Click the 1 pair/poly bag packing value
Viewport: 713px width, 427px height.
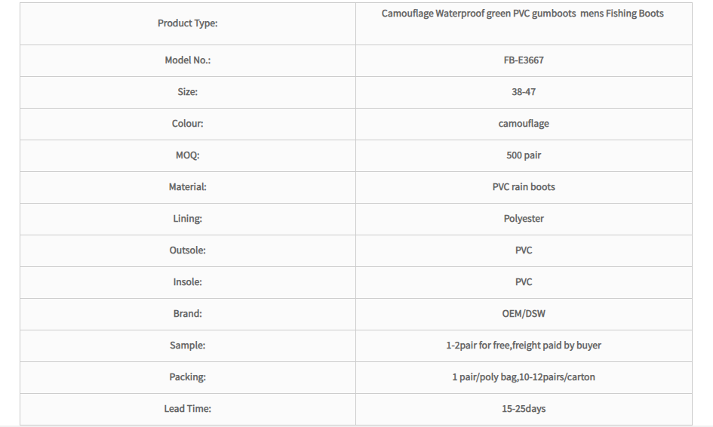tap(524, 377)
